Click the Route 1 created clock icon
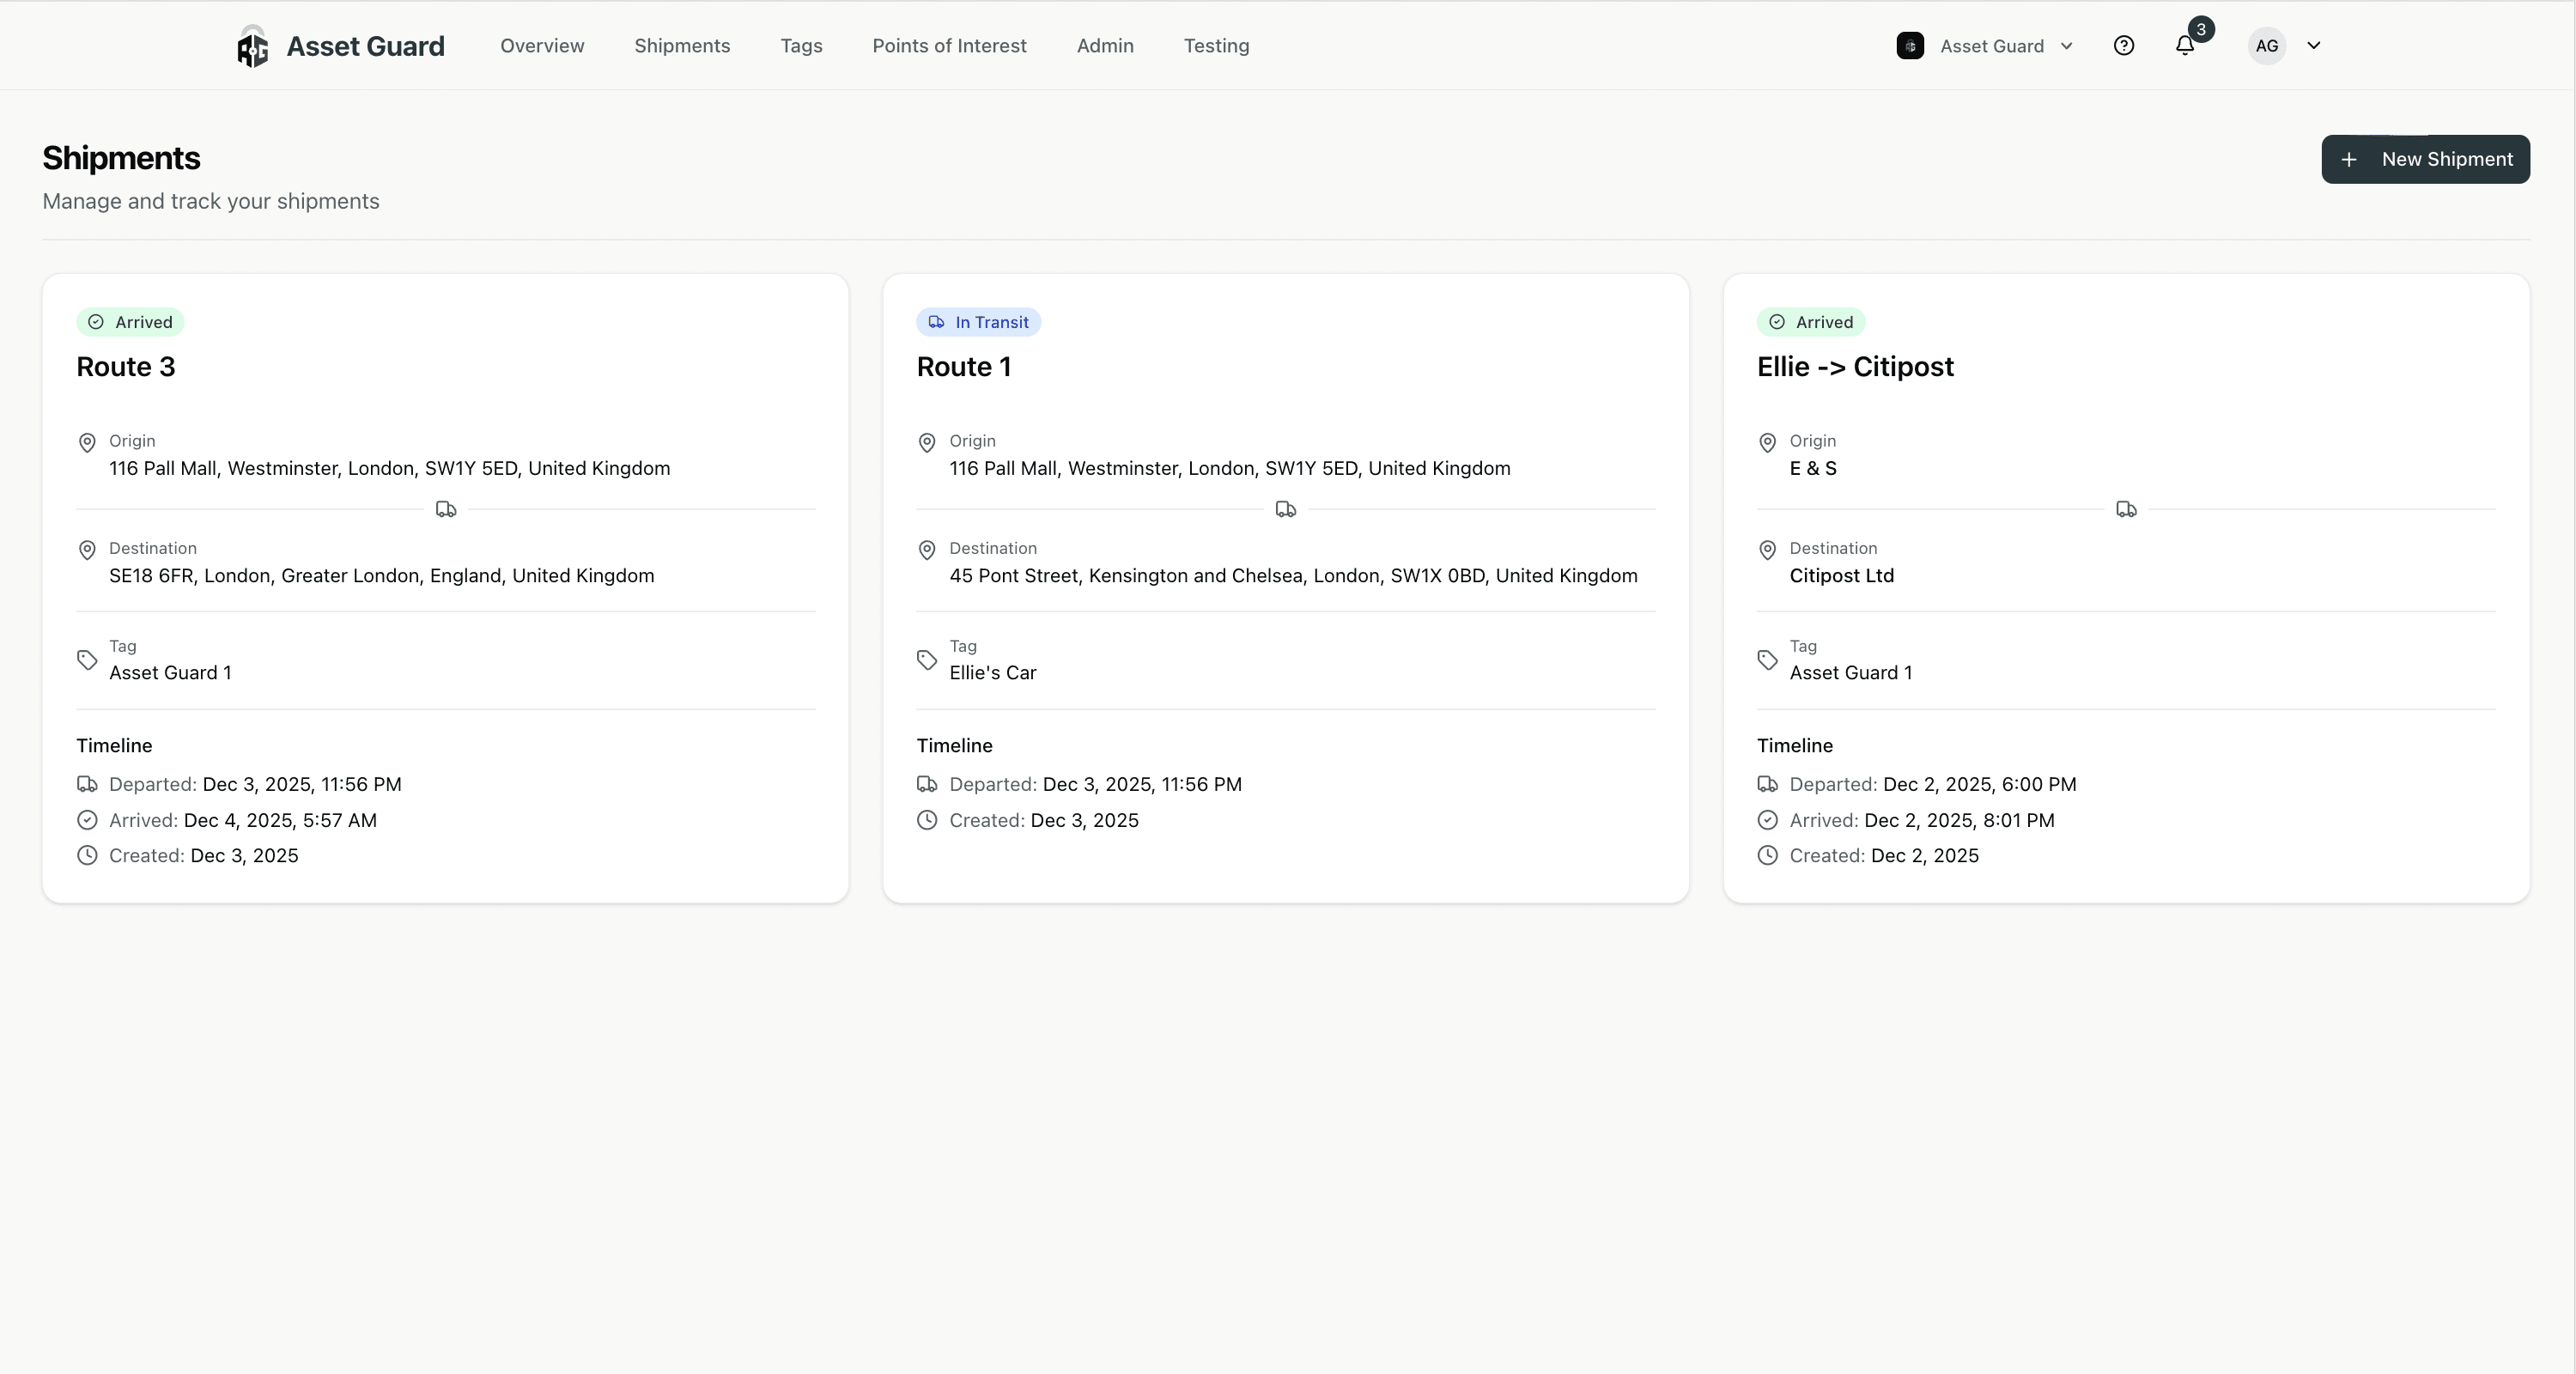 [x=927, y=820]
